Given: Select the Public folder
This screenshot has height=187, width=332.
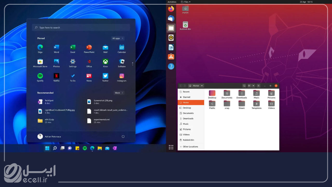Looking at the screenshot, I should pos(212,105).
